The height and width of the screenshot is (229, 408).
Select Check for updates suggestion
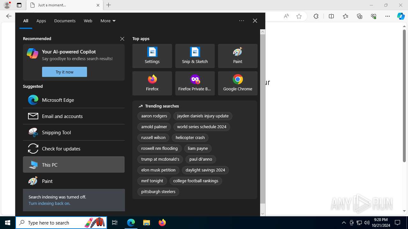74,149
